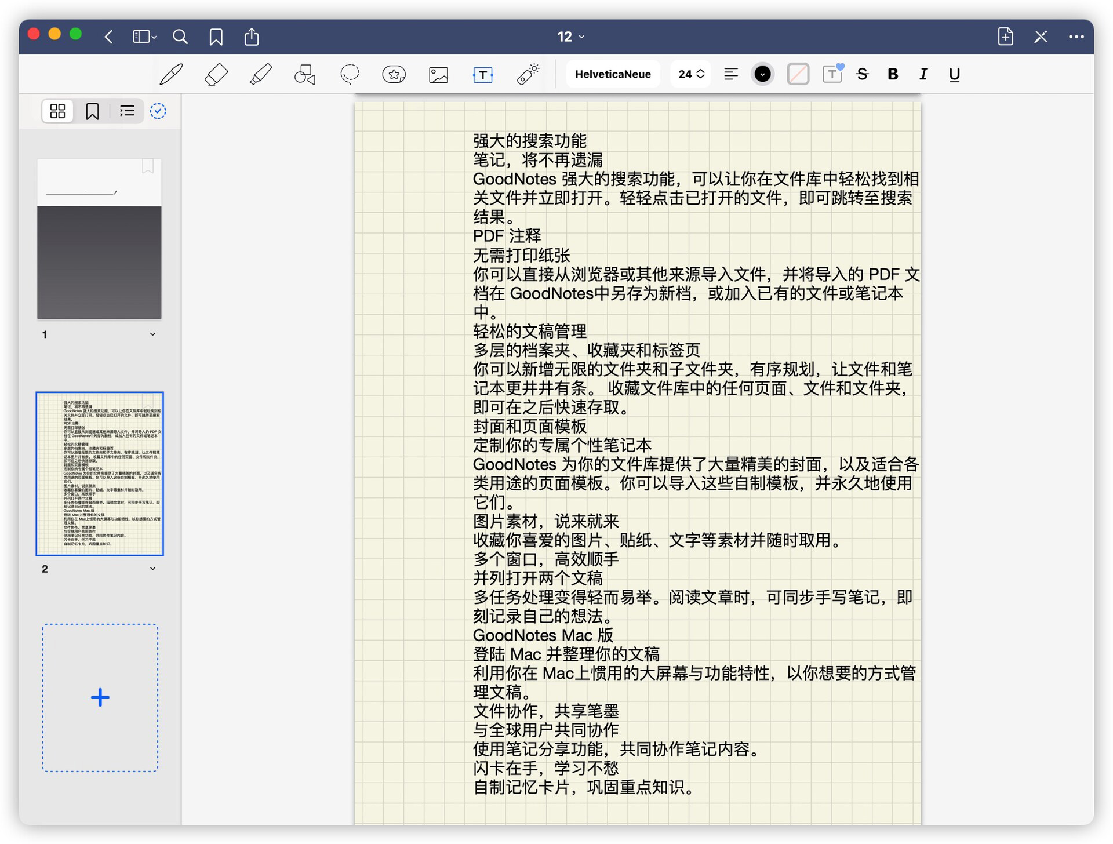This screenshot has width=1113, height=844.
Task: Select the Highlighter tool
Action: [260, 74]
